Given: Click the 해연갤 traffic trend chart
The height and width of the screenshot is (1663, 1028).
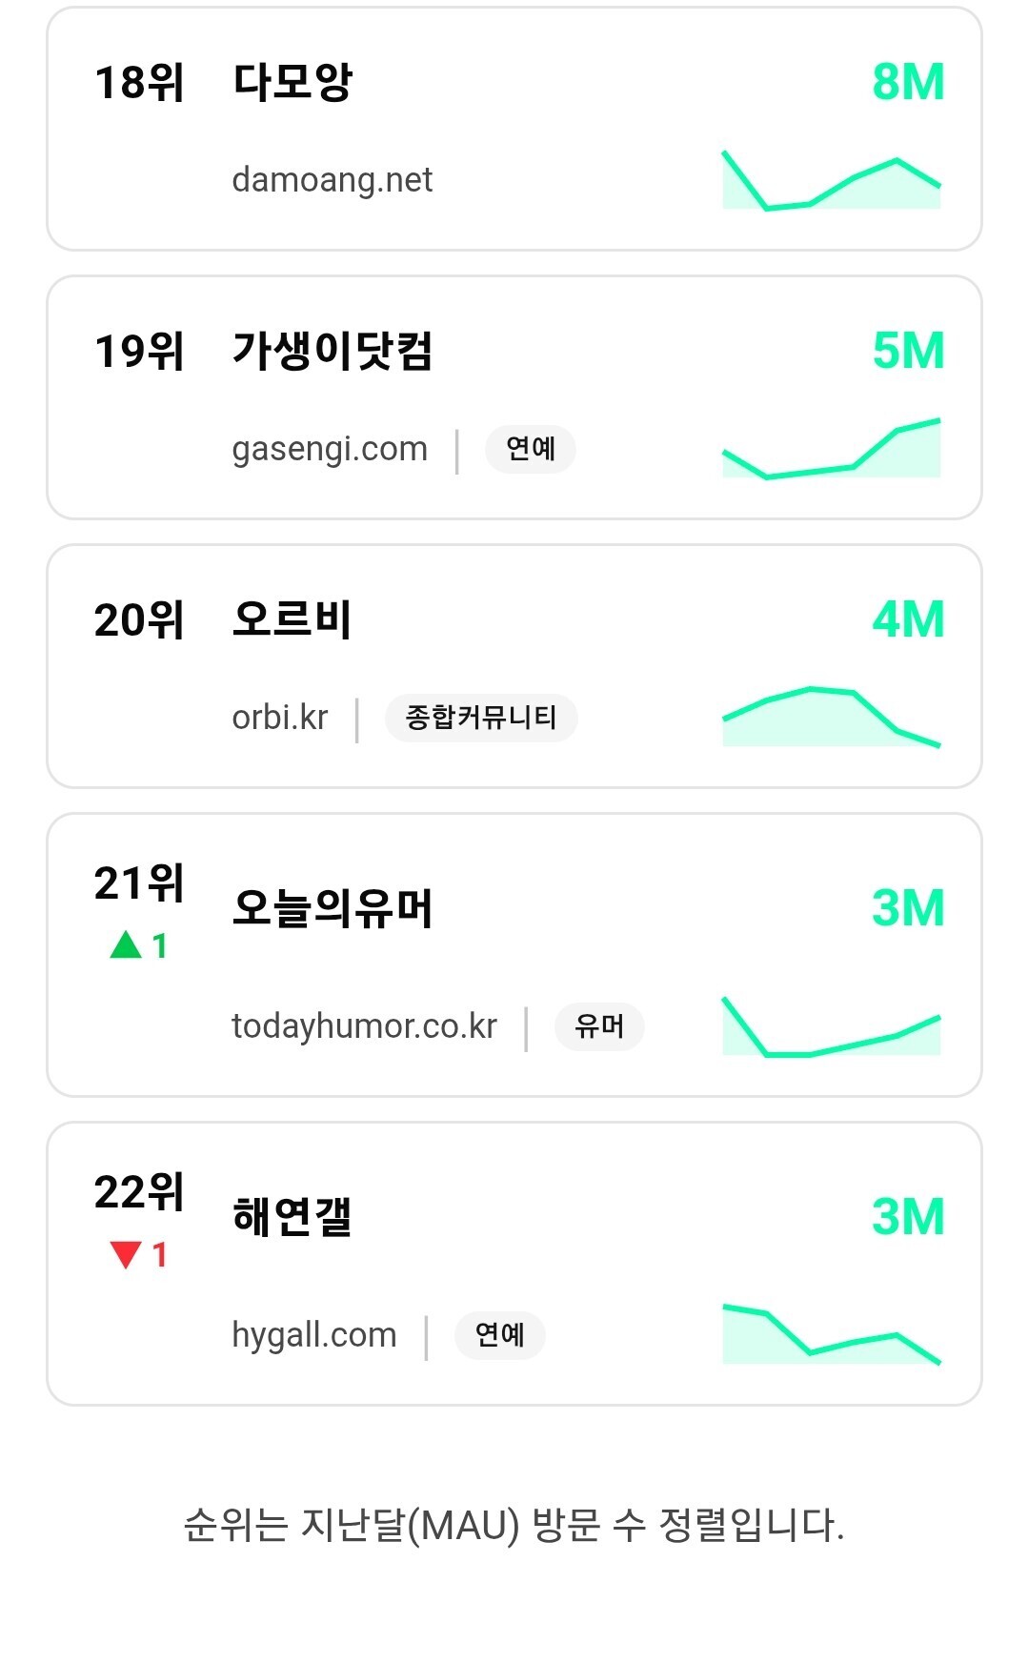Looking at the screenshot, I should pyautogui.click(x=831, y=1335).
